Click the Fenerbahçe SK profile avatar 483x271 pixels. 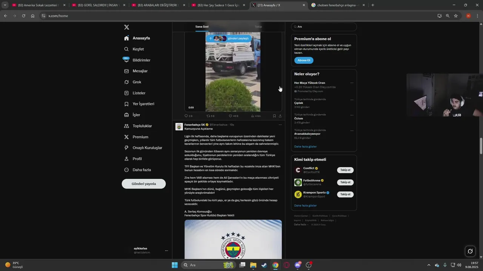click(x=179, y=126)
